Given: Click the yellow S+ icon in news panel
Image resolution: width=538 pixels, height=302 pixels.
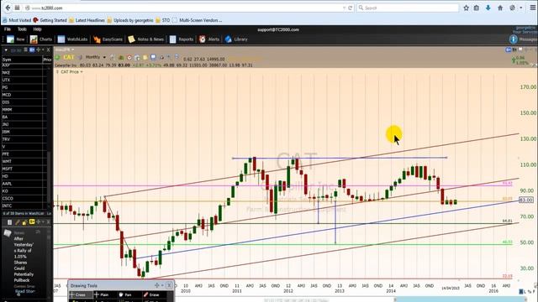Looking at the screenshot, I should [x=32, y=222].
